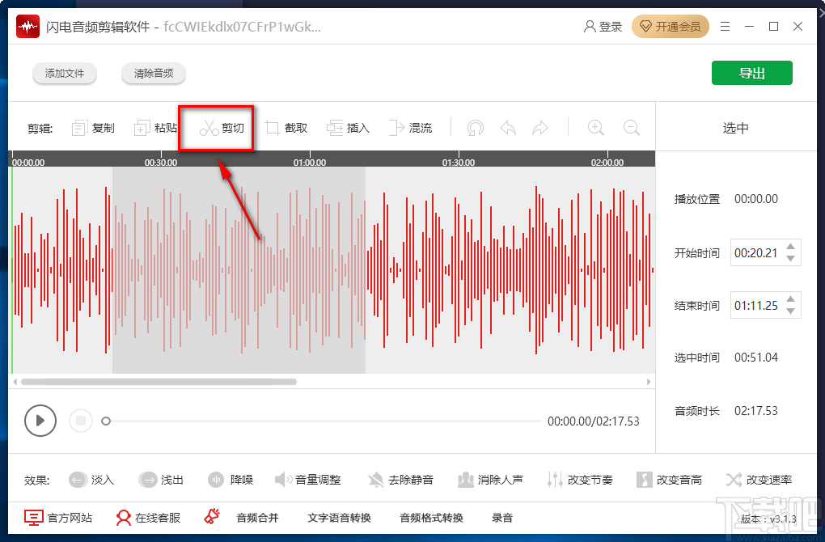Click the undo arrow icon
The width and height of the screenshot is (825, 542).
pyautogui.click(x=508, y=127)
